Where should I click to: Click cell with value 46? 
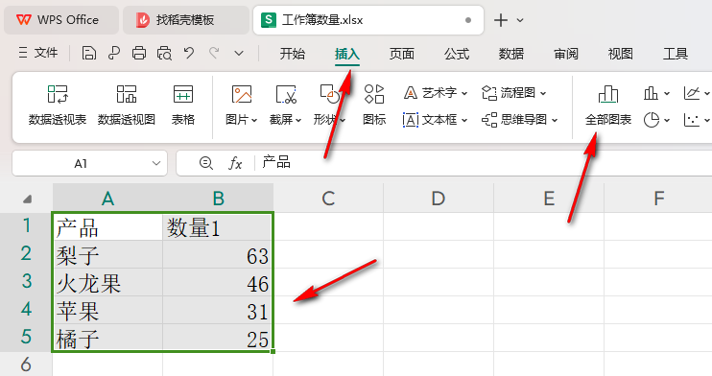218,282
